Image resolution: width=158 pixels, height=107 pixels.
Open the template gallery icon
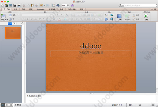[x=6, y=5]
